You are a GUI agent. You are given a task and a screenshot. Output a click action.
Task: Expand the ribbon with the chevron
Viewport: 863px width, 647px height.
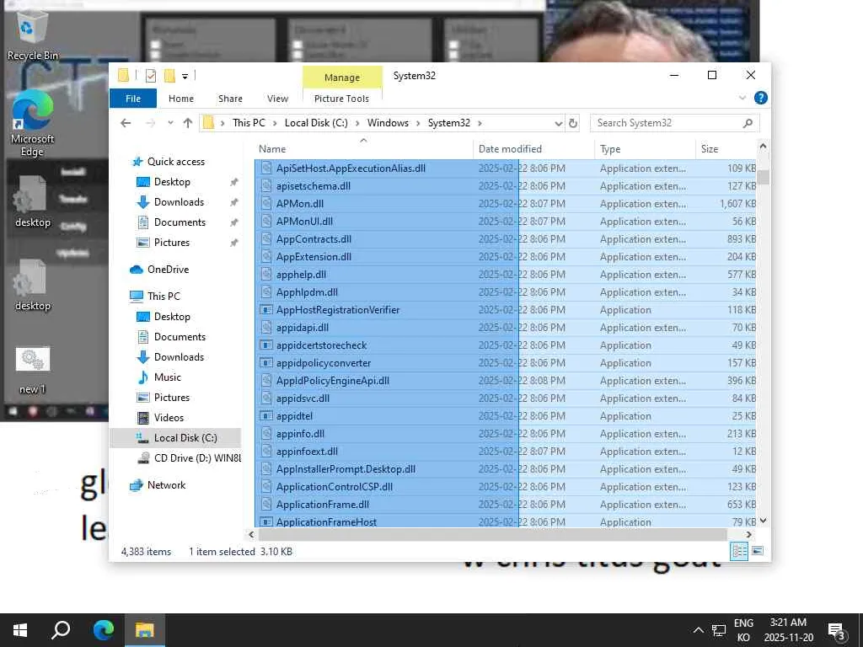click(742, 98)
